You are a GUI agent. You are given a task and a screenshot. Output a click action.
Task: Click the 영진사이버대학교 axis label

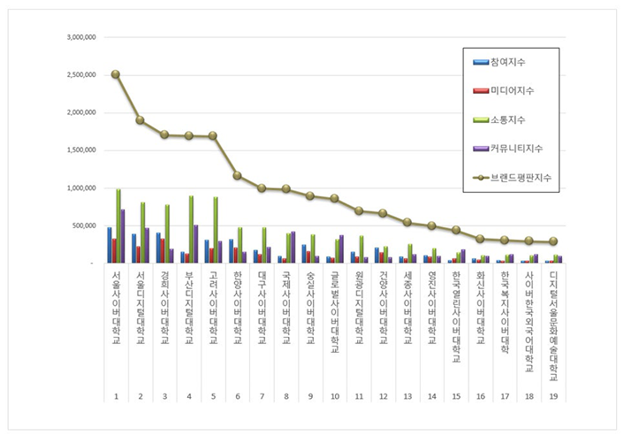[432, 308]
